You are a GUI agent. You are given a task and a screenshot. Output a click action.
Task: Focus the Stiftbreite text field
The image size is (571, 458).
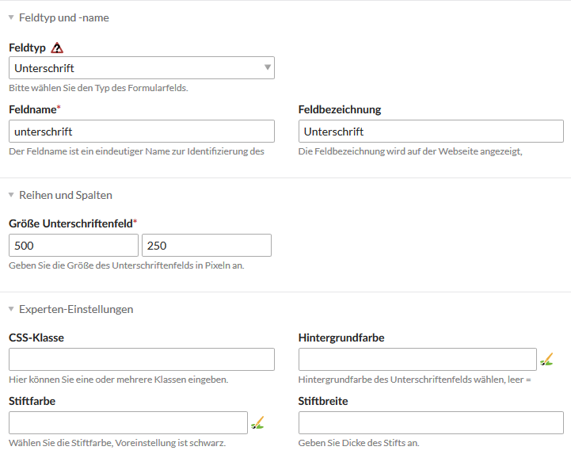[x=431, y=422]
